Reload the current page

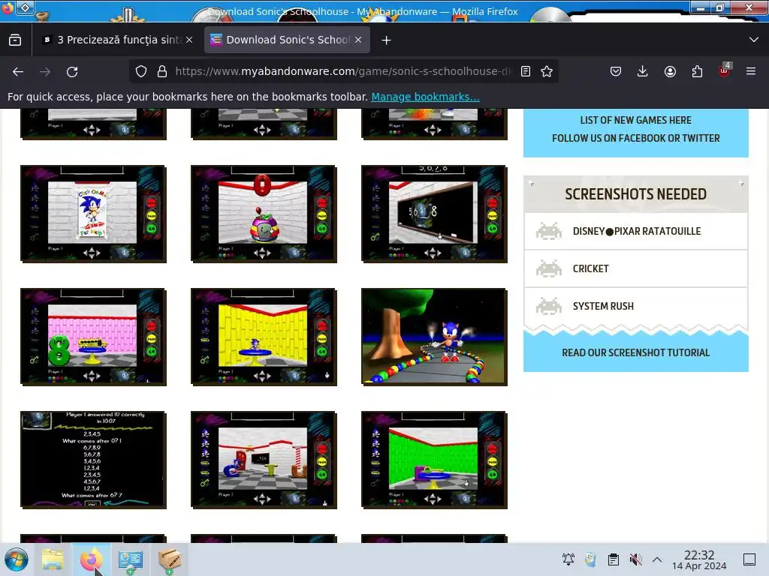tap(72, 71)
